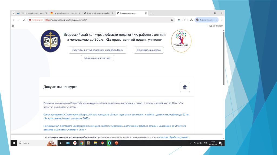The height and width of the screenshot is (155, 277).
Task: Open the Chrome three-dot menu
Action: click(x=222, y=20)
